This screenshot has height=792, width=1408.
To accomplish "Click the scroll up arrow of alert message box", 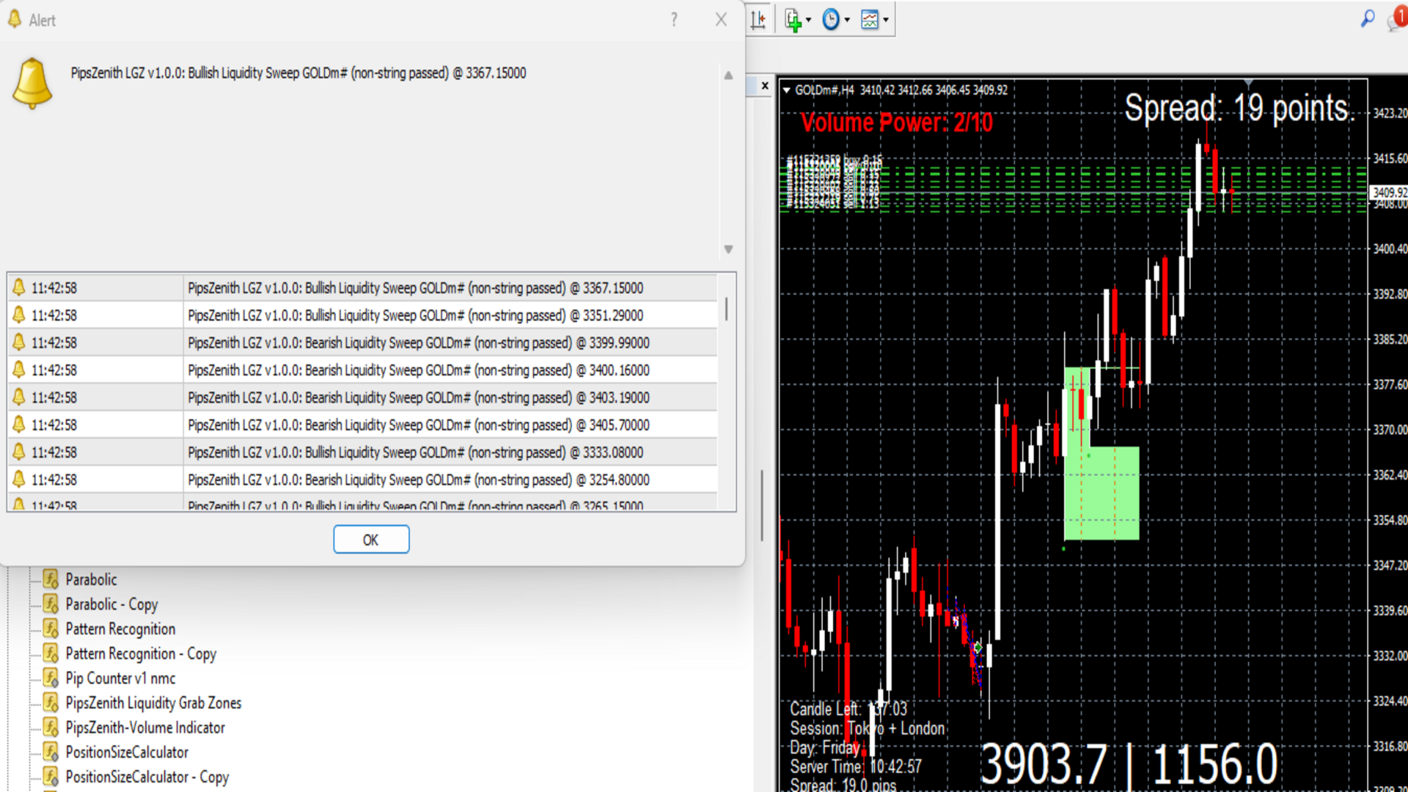I will pos(728,75).
